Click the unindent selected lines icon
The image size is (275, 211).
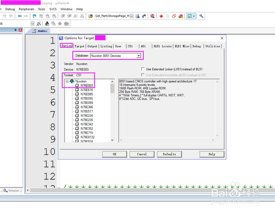[x=69, y=16]
